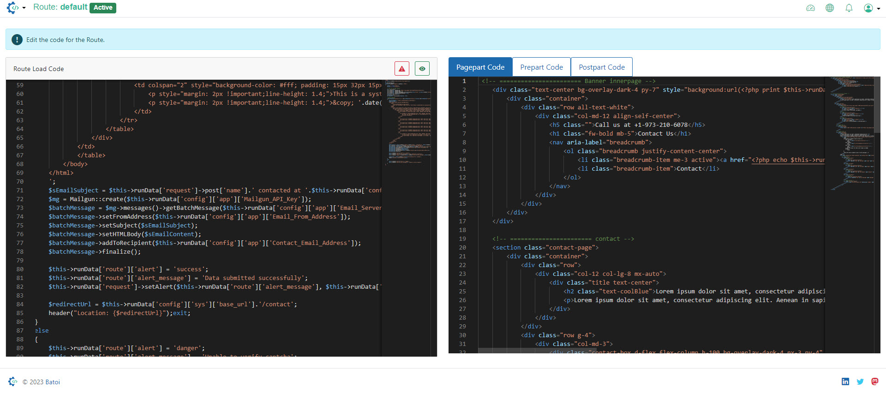Click the globe language icon

pyautogui.click(x=830, y=8)
